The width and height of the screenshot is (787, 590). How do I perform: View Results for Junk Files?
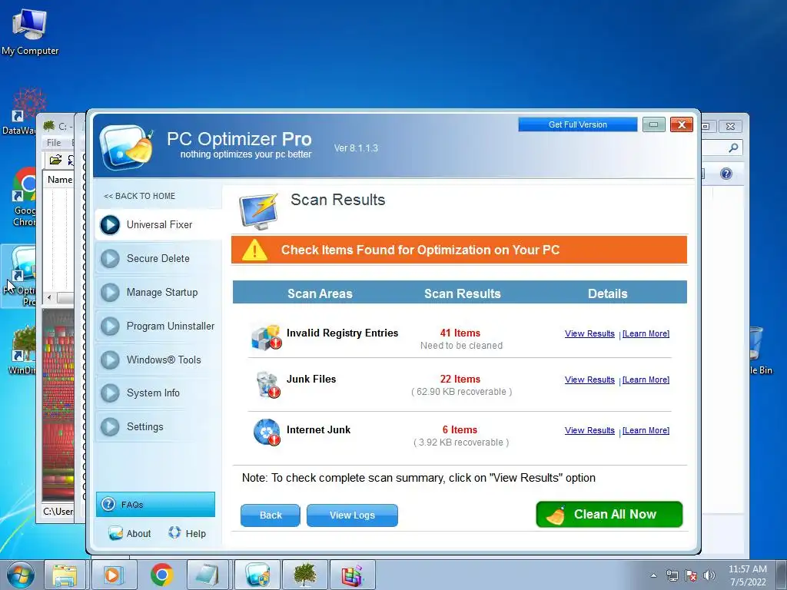coord(589,380)
